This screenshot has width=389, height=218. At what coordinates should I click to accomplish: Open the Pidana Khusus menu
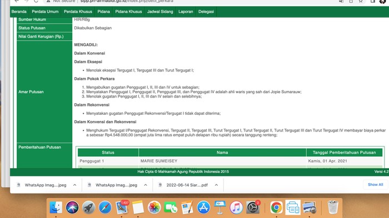pyautogui.click(x=128, y=12)
